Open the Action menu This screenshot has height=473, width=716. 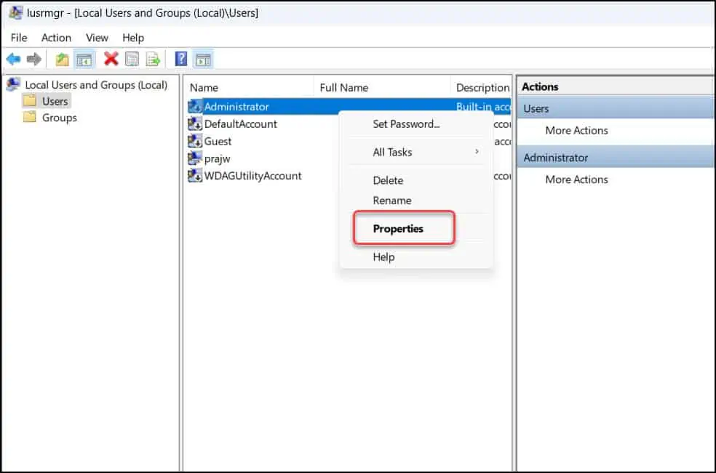56,38
